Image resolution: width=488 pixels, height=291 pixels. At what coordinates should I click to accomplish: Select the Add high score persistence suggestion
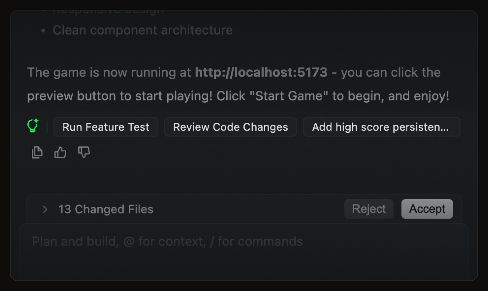(x=381, y=127)
